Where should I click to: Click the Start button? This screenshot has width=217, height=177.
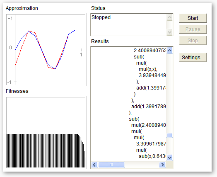pyautogui.click(x=193, y=18)
